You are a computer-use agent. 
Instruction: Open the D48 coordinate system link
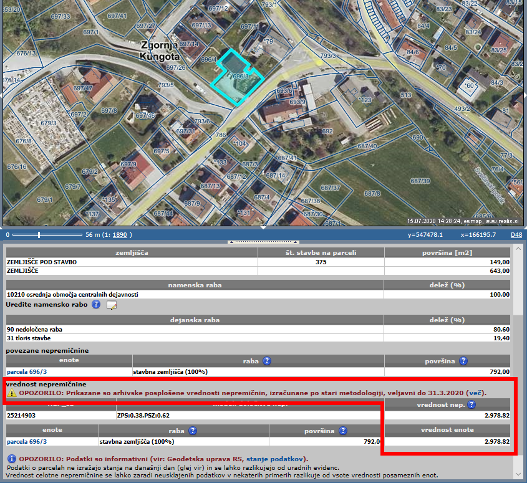tap(516, 235)
